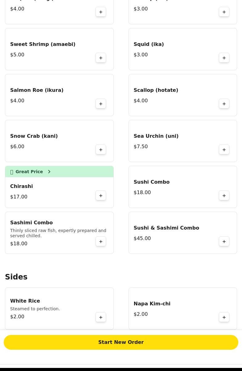
Task: Add Salmon Roe (ikura) to order
Action: click(x=101, y=104)
